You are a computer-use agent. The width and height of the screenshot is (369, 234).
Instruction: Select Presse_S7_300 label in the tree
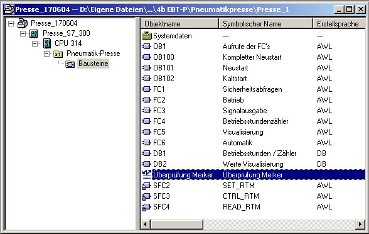[x=67, y=33]
